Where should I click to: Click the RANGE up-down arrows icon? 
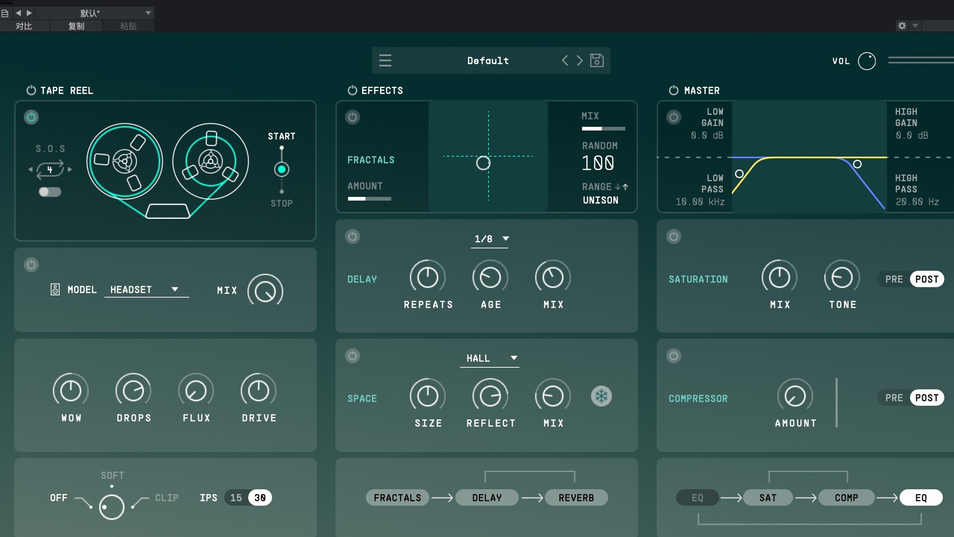622,187
